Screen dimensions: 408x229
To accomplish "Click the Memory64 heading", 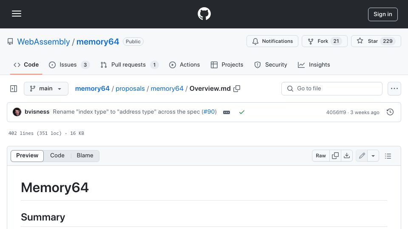I will pos(55,187).
